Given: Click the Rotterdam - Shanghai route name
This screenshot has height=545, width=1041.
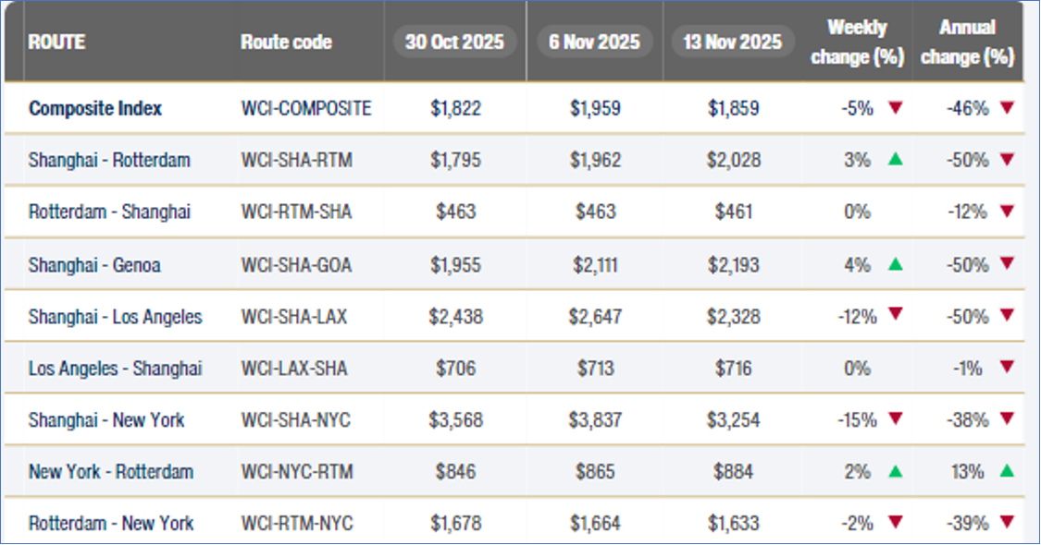Looking at the screenshot, I should point(109,212).
